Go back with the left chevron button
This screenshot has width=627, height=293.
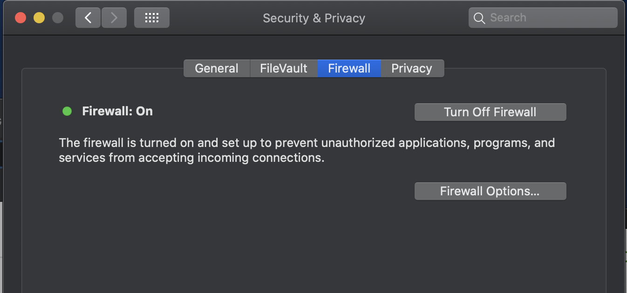[88, 18]
